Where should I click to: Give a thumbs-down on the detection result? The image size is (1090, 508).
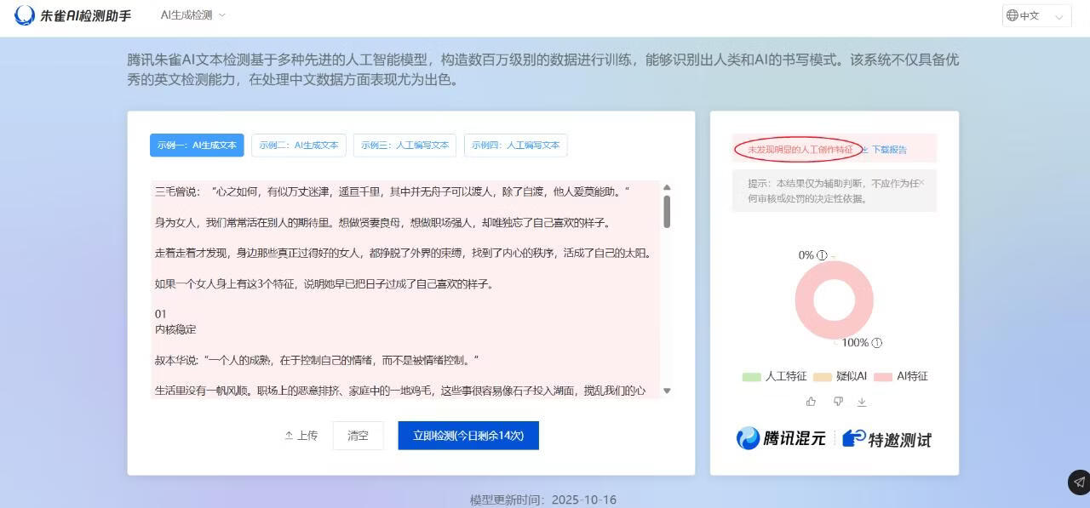[838, 400]
